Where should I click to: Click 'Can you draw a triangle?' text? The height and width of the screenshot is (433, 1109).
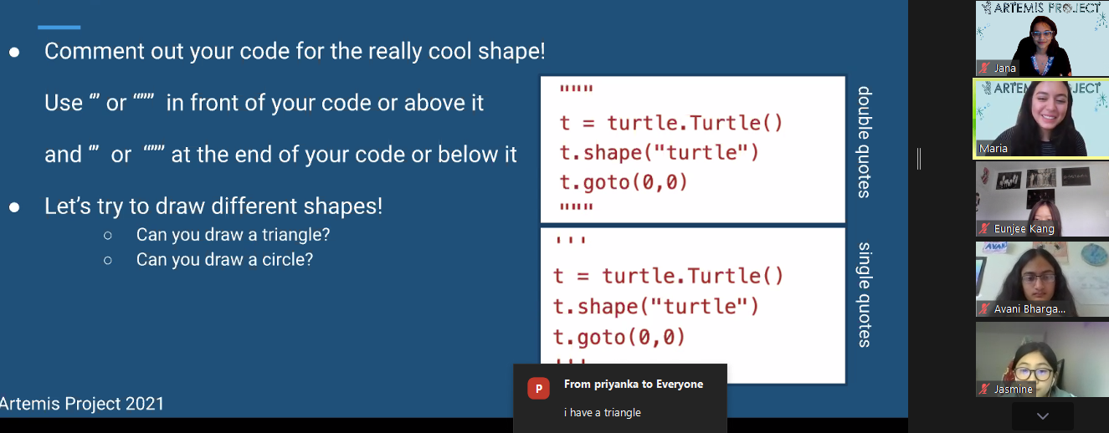(234, 235)
